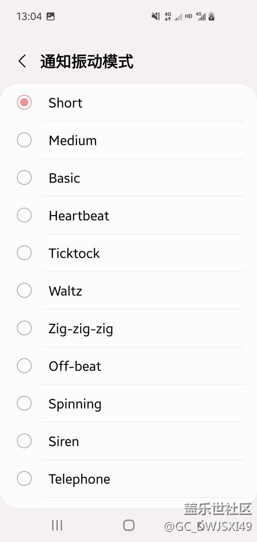Tap the status bar clock
Image resolution: width=257 pixels, height=542 pixels.
tap(29, 17)
